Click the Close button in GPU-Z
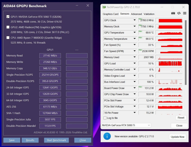Viewport: 191px width, 147px height. 179,125
